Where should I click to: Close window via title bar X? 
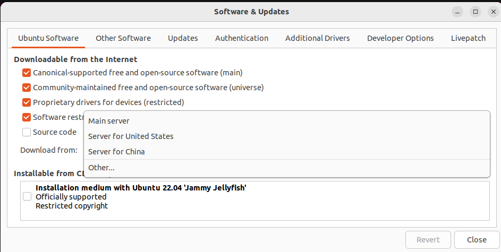pos(494,12)
